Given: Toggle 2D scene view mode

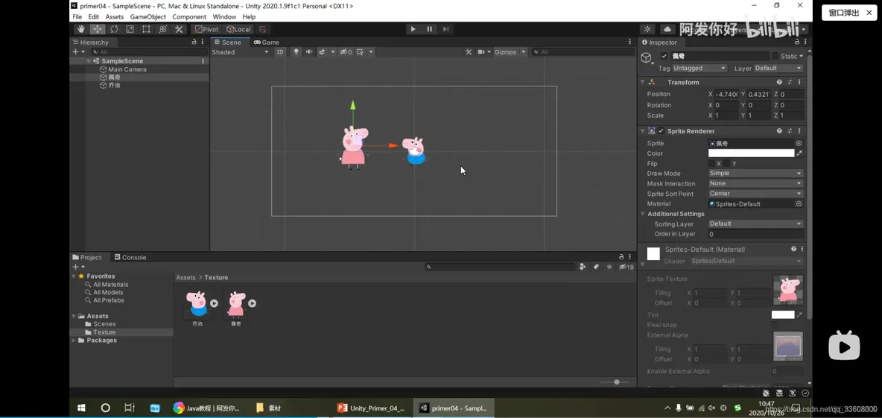Looking at the screenshot, I should [280, 51].
